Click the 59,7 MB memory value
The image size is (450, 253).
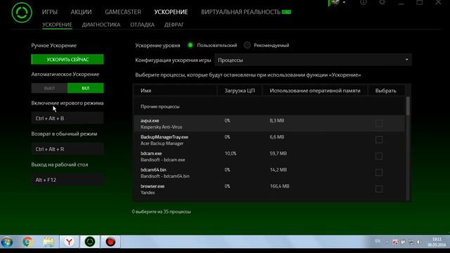pyautogui.click(x=278, y=153)
